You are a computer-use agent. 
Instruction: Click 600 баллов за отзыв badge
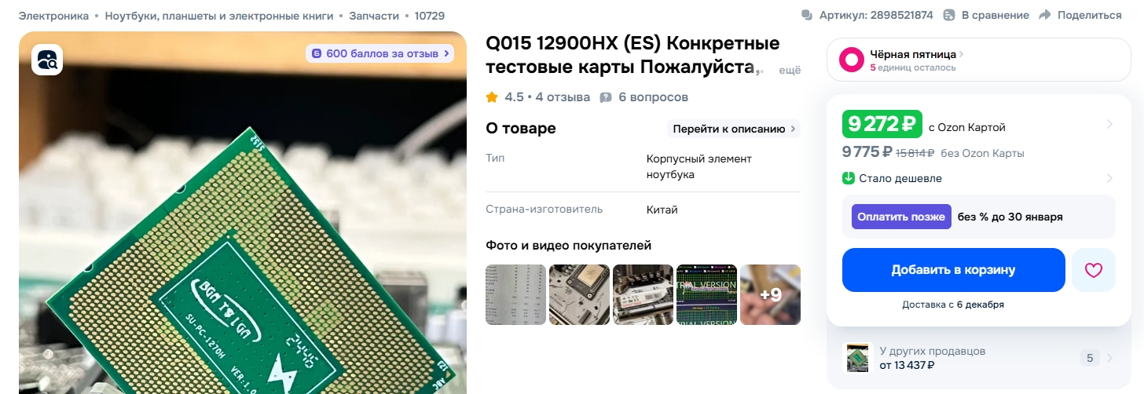tap(380, 53)
